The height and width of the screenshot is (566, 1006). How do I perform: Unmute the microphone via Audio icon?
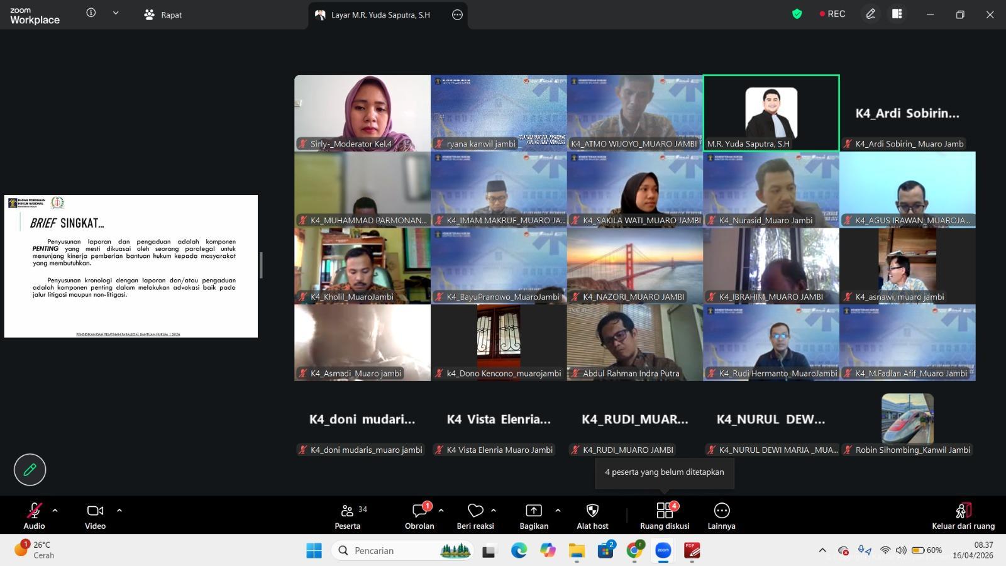(34, 511)
